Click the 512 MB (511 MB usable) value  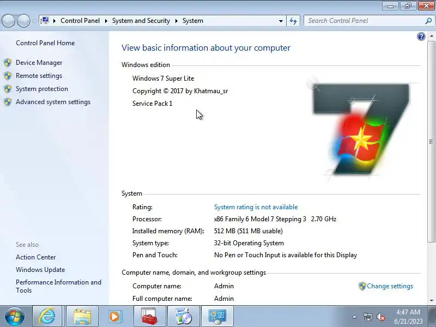pyautogui.click(x=249, y=231)
